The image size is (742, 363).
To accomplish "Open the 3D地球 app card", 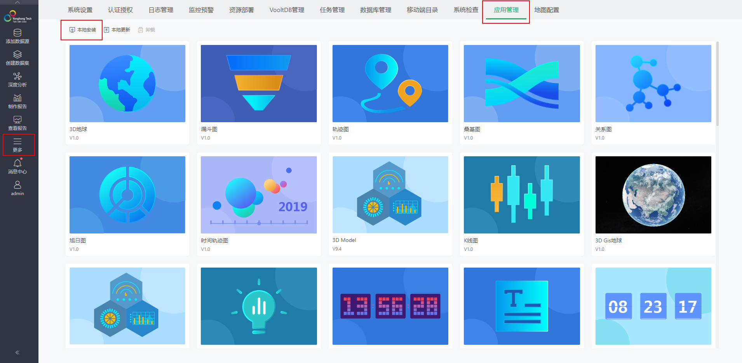I will click(127, 93).
